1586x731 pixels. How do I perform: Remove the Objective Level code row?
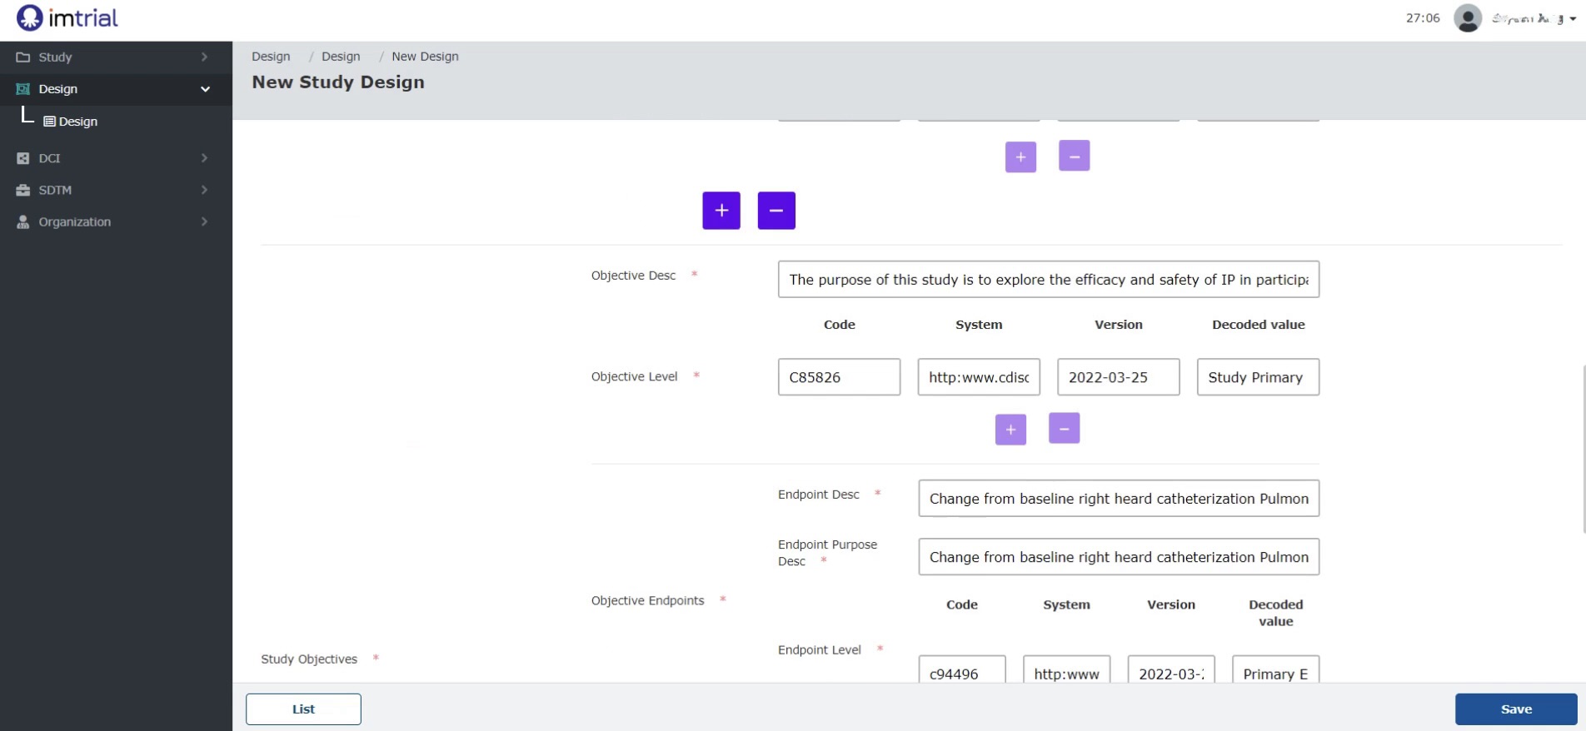click(x=1064, y=429)
